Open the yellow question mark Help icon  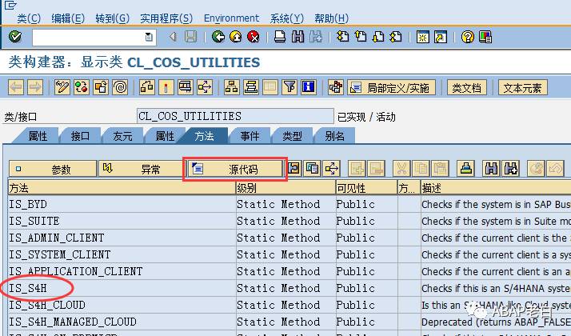click(467, 37)
